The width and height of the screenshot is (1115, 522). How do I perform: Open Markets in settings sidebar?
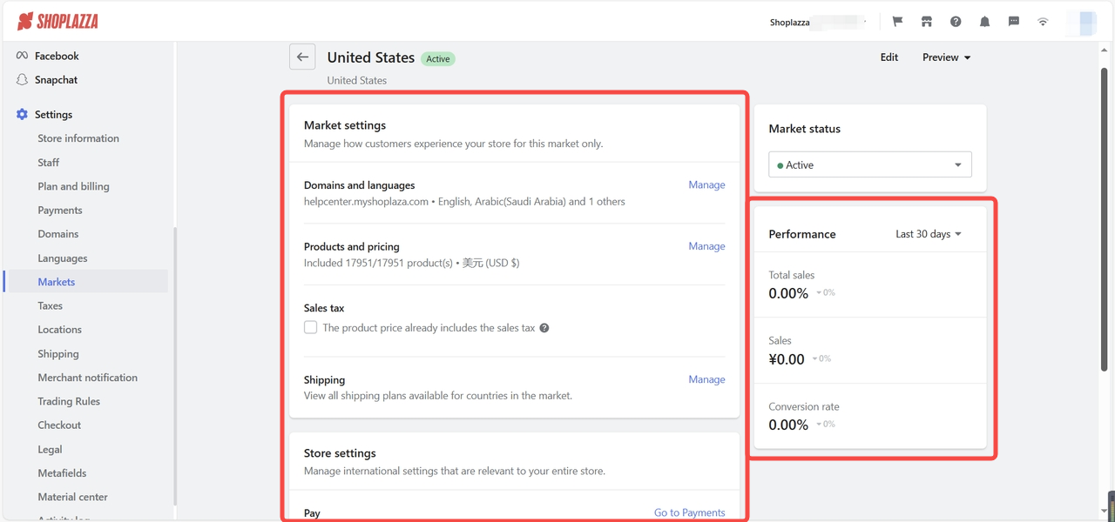pyautogui.click(x=57, y=282)
